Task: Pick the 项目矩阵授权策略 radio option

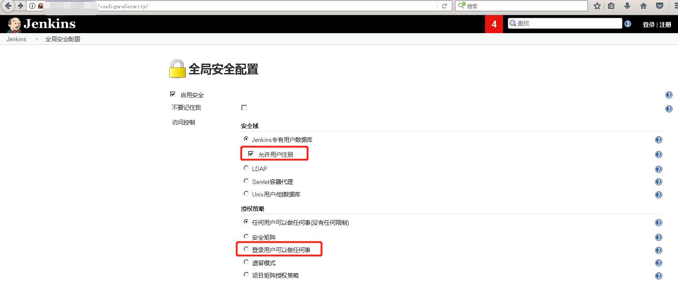Action: pyautogui.click(x=246, y=275)
